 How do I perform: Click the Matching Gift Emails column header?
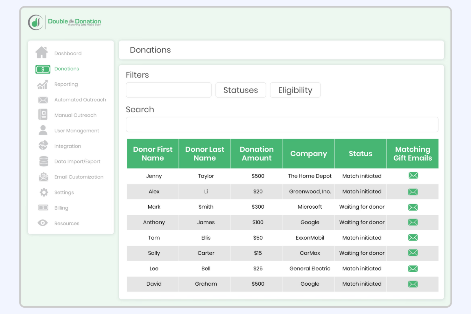tap(413, 154)
